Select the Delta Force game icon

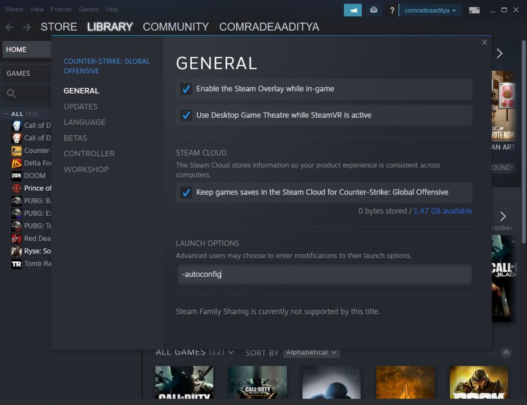coord(17,163)
